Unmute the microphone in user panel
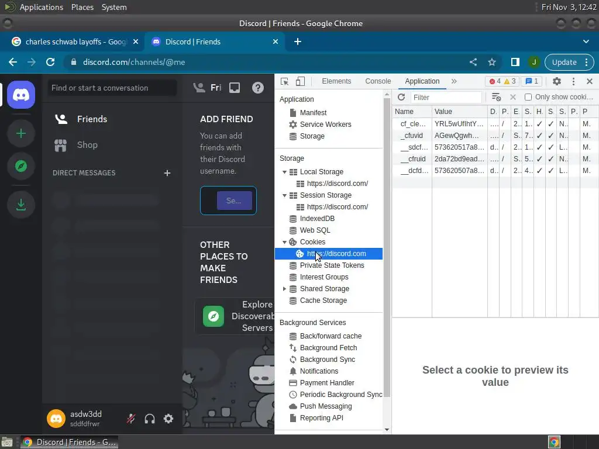 click(x=131, y=419)
